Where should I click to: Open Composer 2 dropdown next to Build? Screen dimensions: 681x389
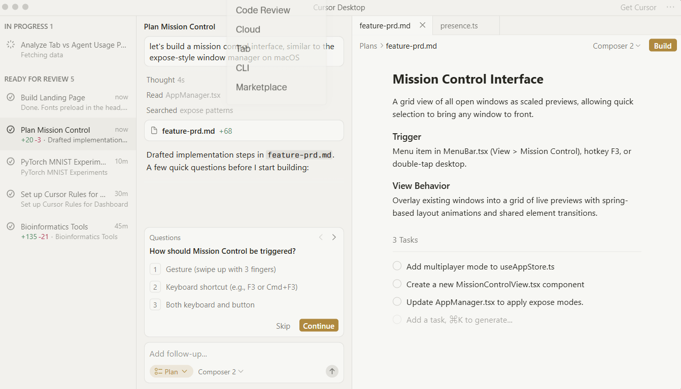pos(616,46)
